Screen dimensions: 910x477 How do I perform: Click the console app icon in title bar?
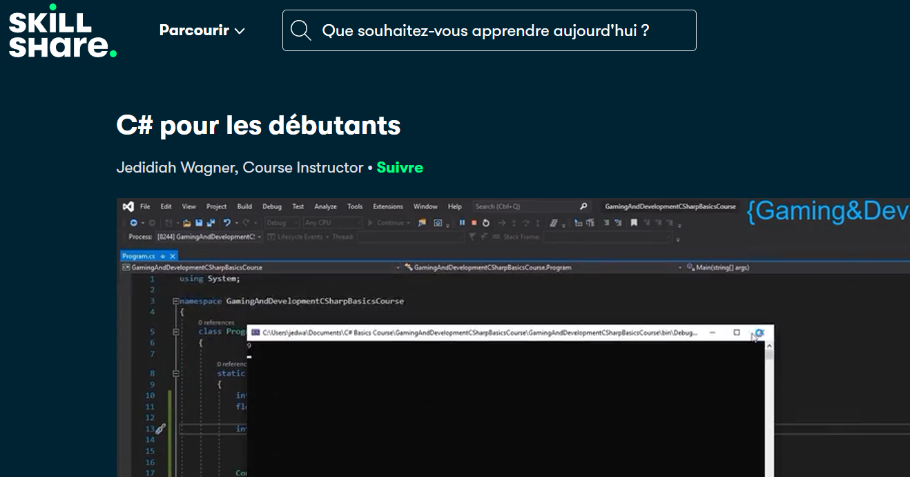[255, 333]
